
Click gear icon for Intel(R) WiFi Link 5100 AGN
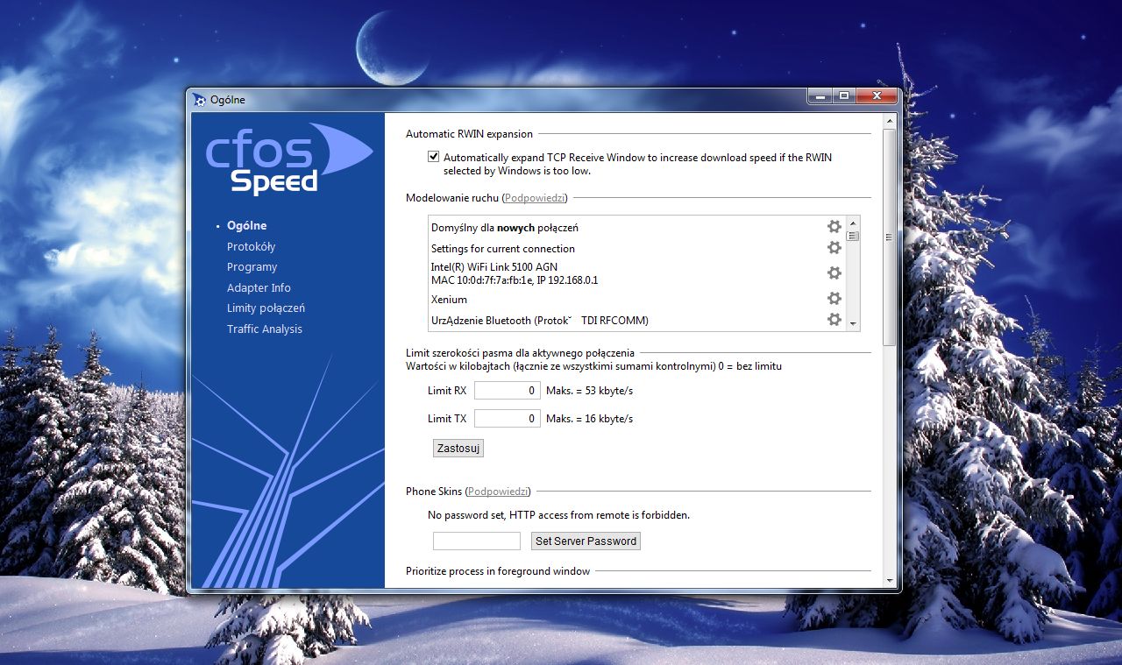click(x=834, y=273)
